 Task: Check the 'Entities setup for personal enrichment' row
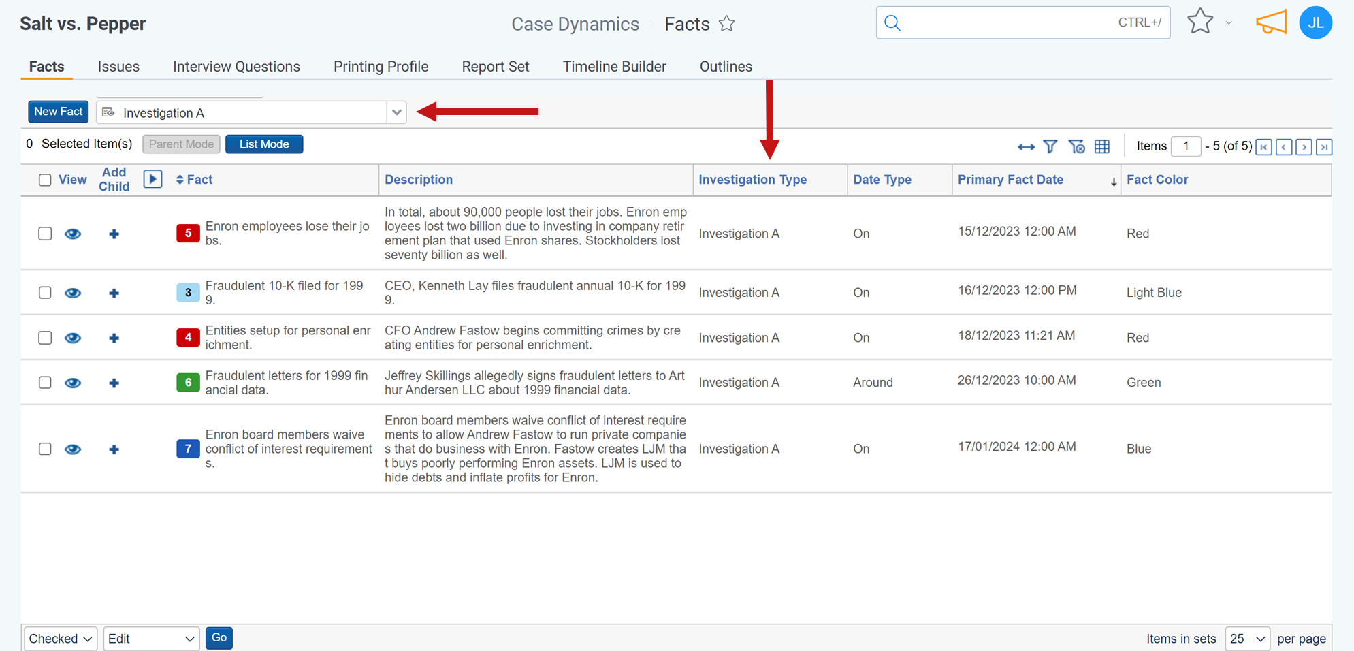point(45,338)
